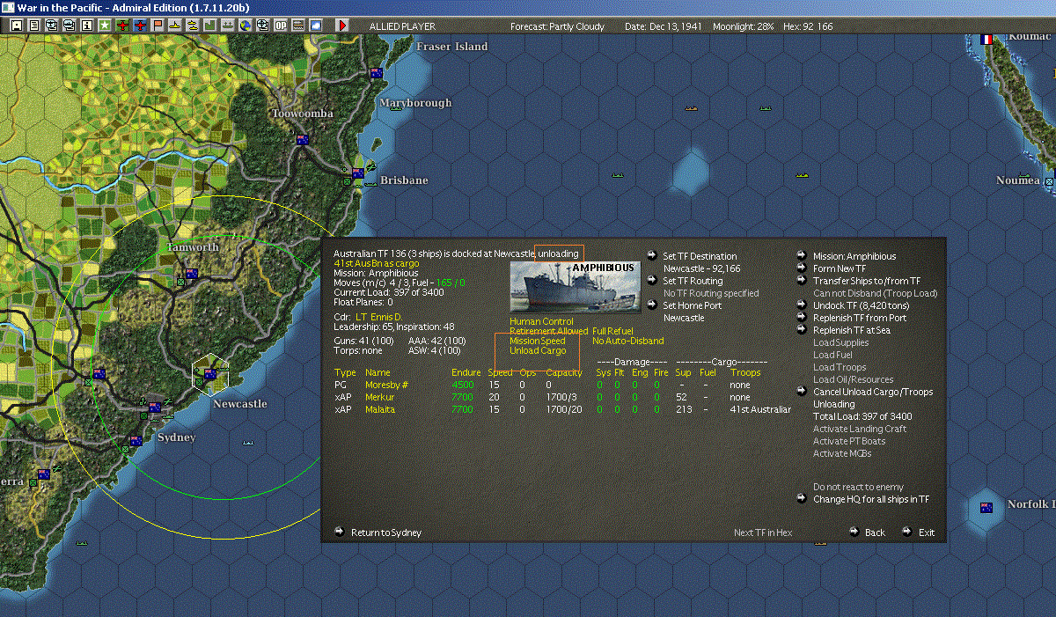The image size is (1056, 617).
Task: Click the Back button
Action: point(875,533)
